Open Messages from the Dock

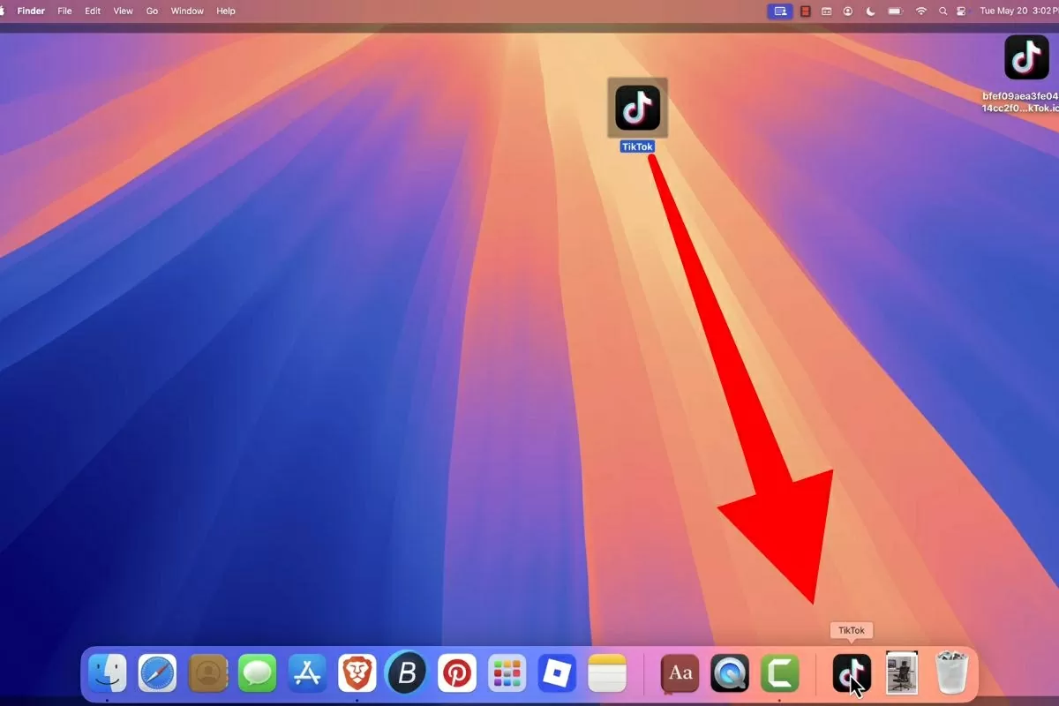click(258, 673)
